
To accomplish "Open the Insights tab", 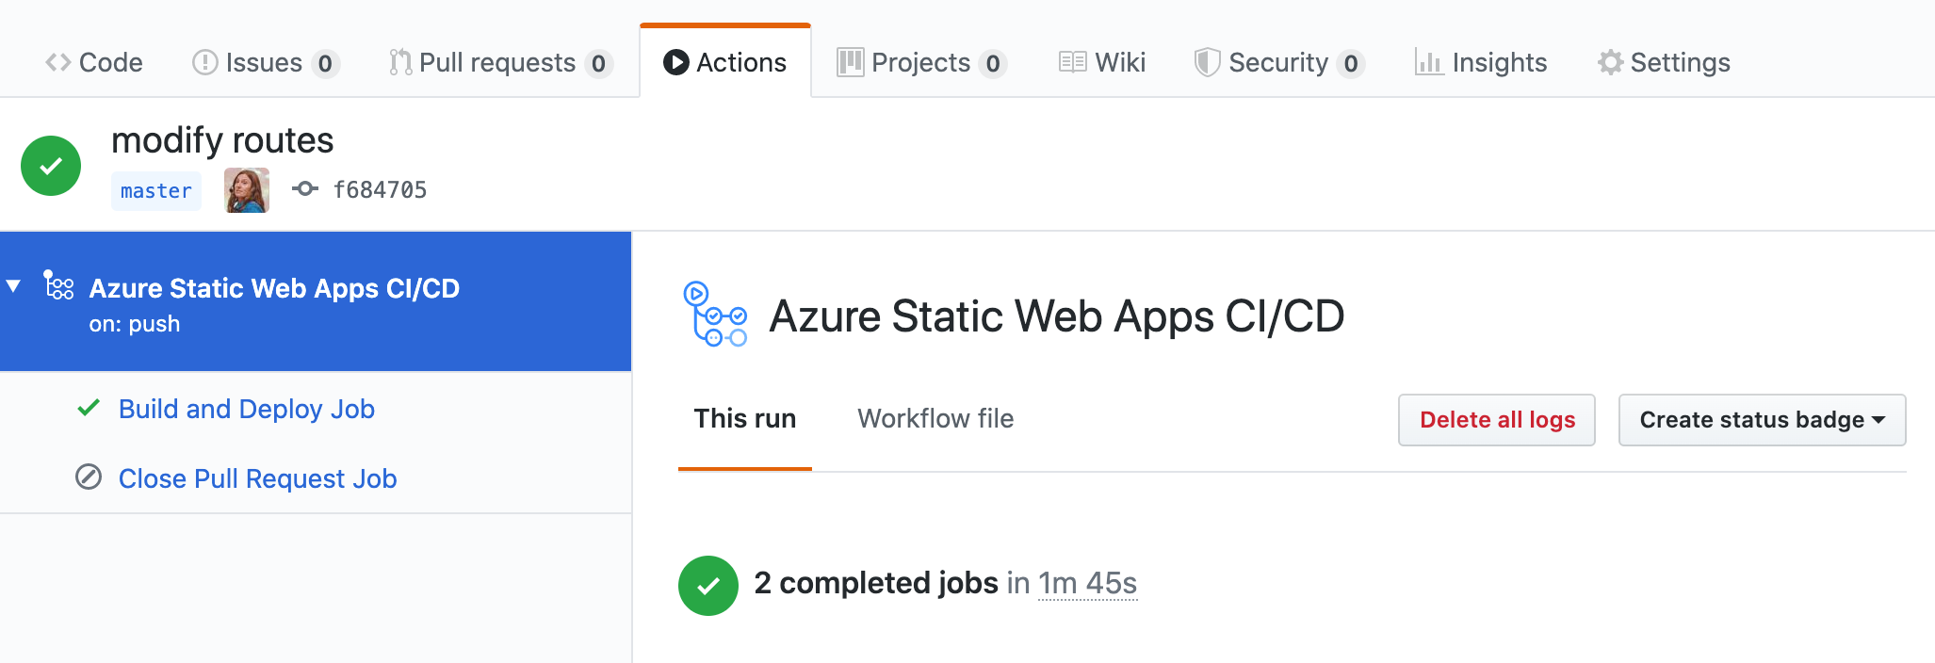I will click(1481, 62).
